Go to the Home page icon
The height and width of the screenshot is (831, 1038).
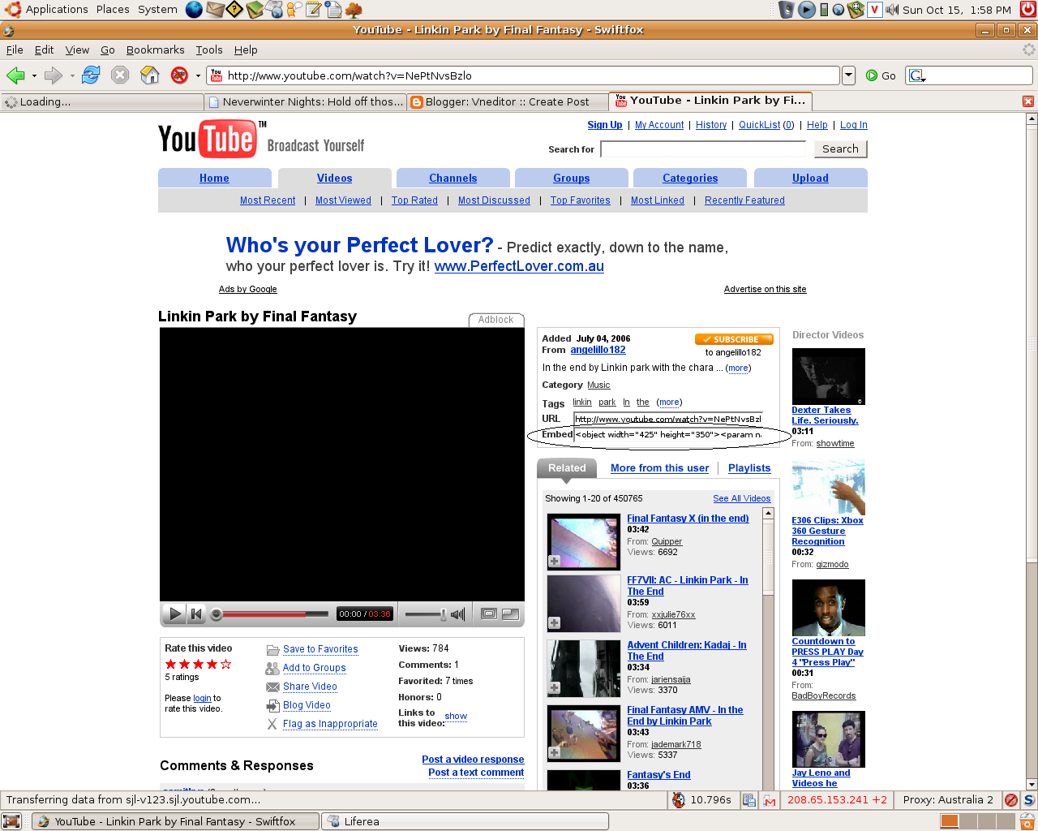(x=150, y=75)
